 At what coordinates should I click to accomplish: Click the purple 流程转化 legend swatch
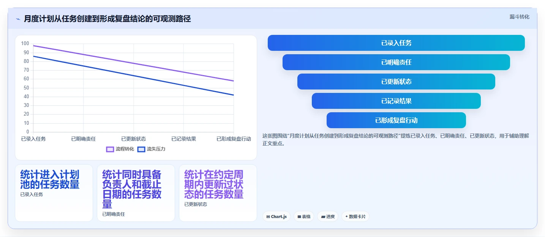[110, 149]
